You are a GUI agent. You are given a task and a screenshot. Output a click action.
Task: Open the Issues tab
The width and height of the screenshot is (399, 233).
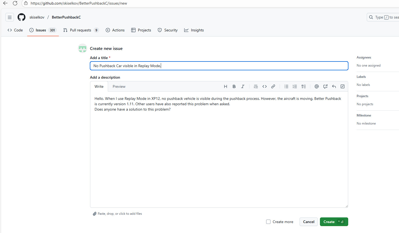coord(43,30)
